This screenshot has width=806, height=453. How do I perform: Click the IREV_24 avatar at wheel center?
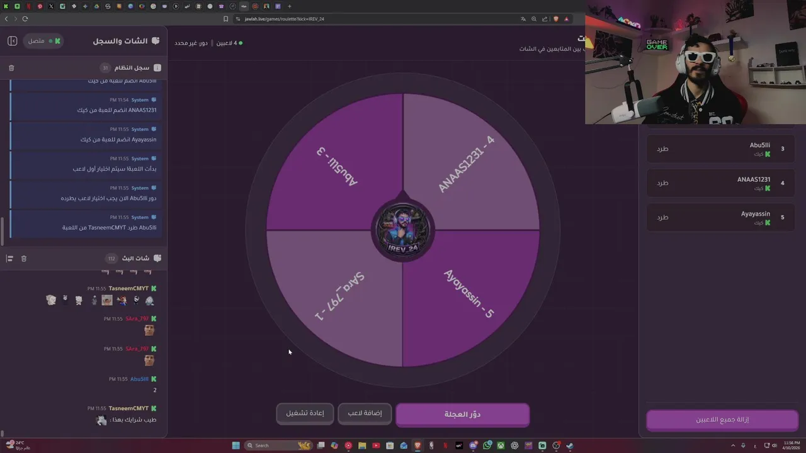tap(403, 230)
